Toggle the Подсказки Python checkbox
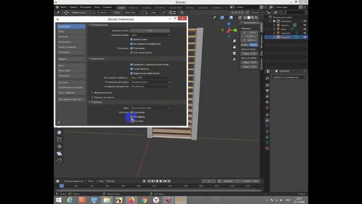 pyautogui.click(x=132, y=53)
